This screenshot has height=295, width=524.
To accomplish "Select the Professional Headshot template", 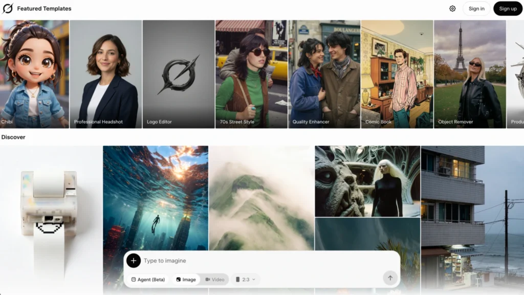I will [x=106, y=74].
